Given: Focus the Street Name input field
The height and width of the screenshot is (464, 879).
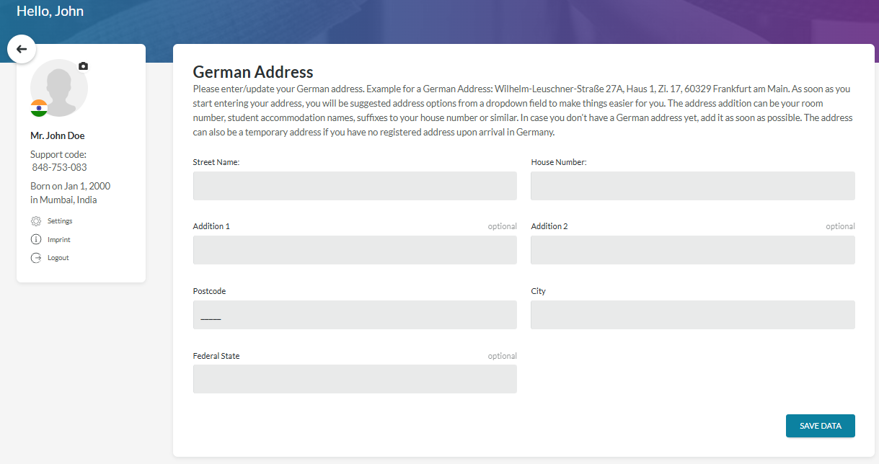Looking at the screenshot, I should [355, 186].
